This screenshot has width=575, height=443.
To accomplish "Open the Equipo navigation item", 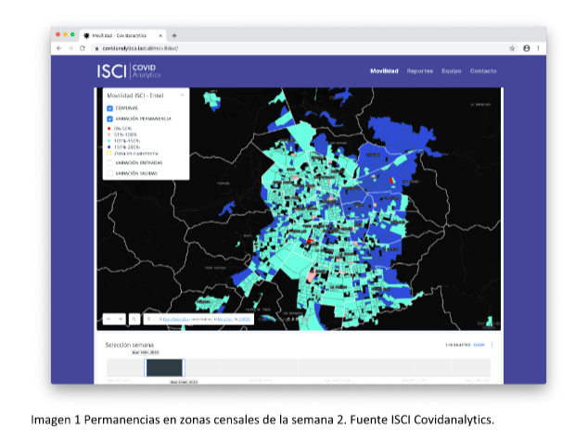I will point(451,70).
